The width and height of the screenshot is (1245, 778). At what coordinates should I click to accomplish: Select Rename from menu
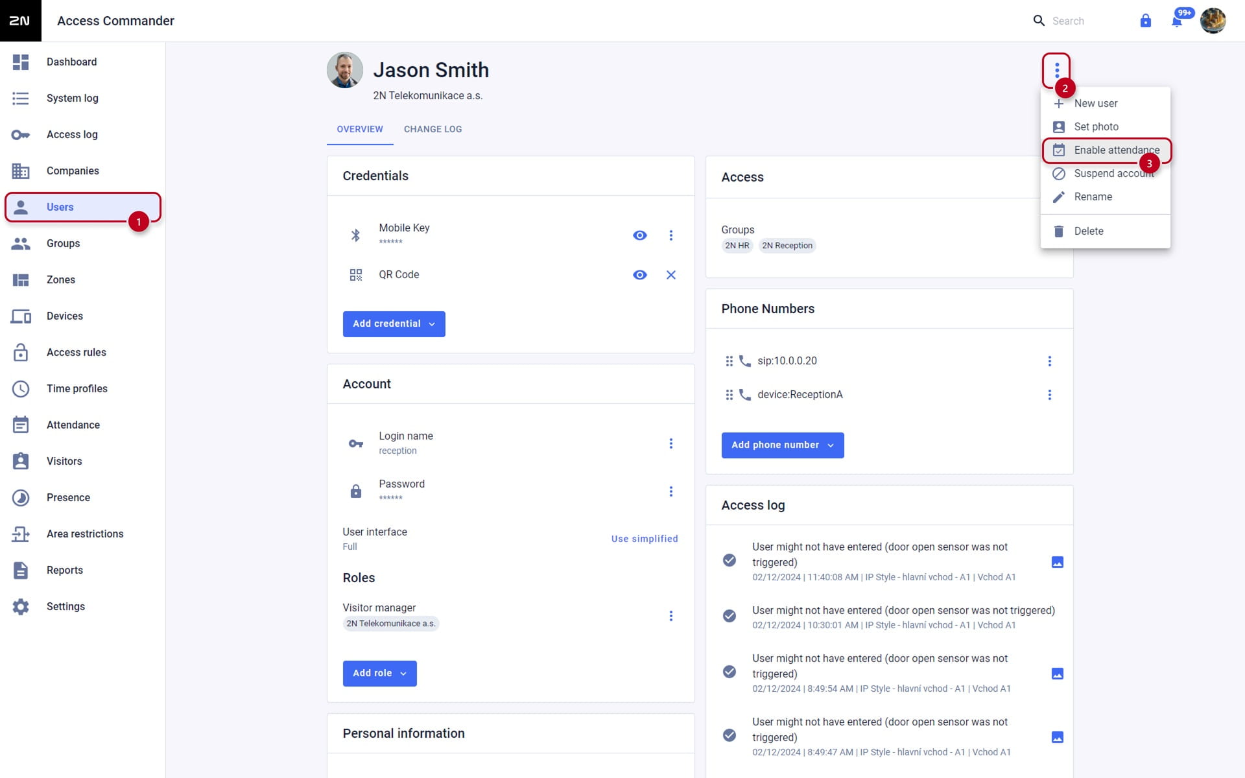pyautogui.click(x=1106, y=197)
